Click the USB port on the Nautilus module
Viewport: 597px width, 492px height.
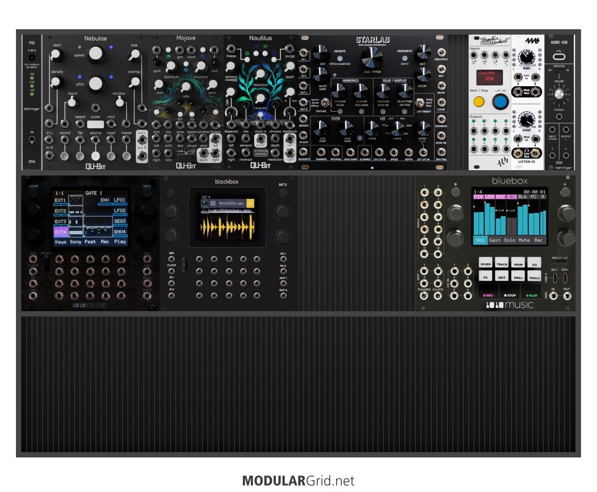(260, 153)
